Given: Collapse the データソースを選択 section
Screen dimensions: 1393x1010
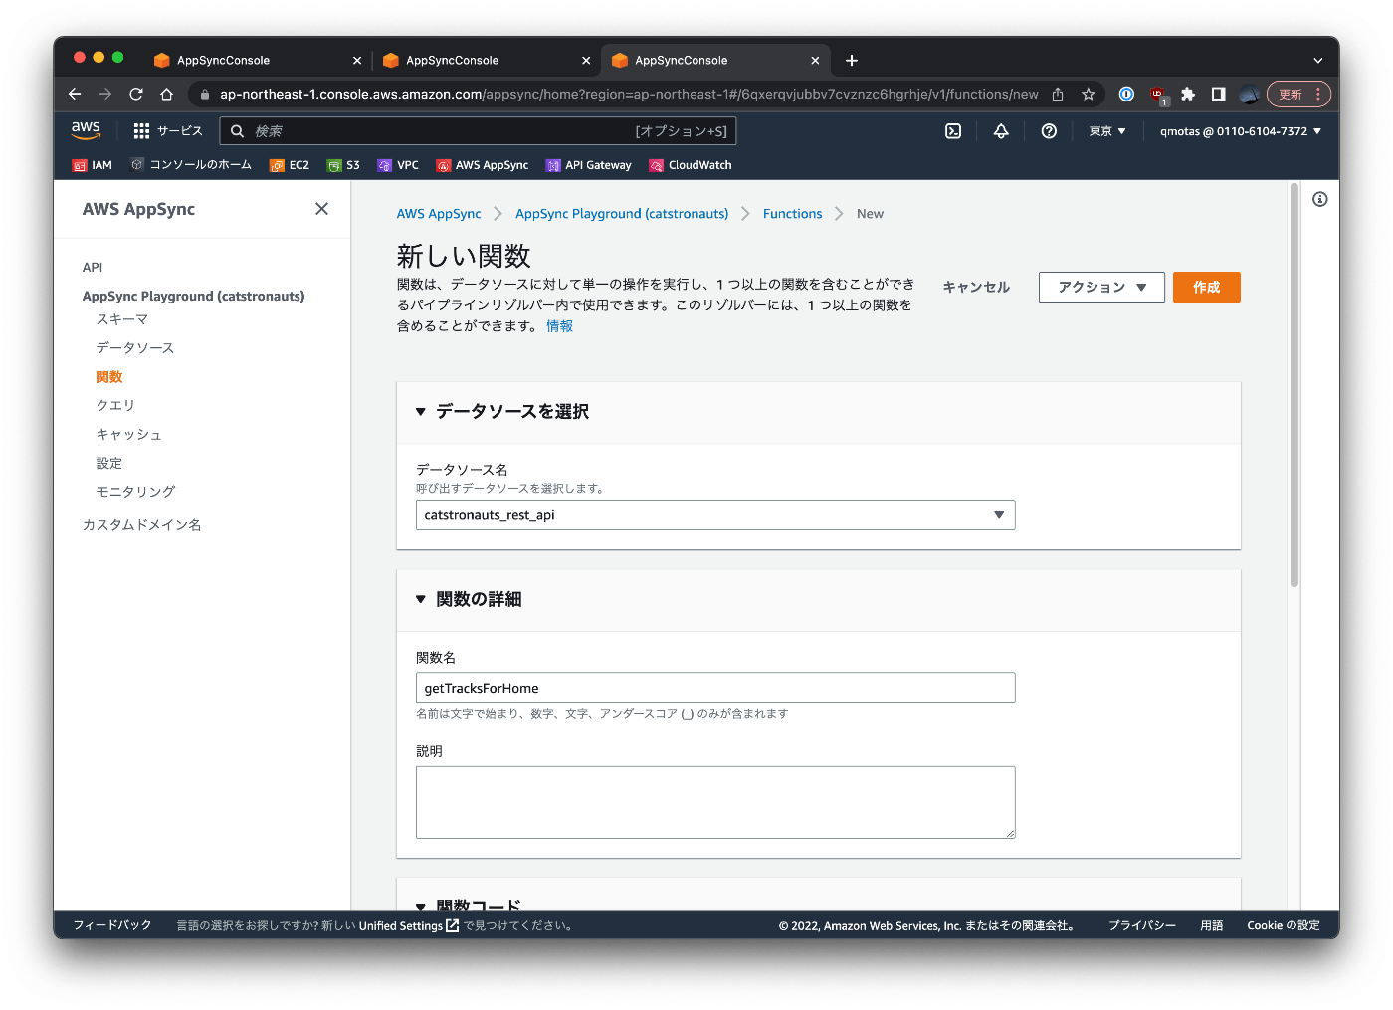Looking at the screenshot, I should point(420,412).
